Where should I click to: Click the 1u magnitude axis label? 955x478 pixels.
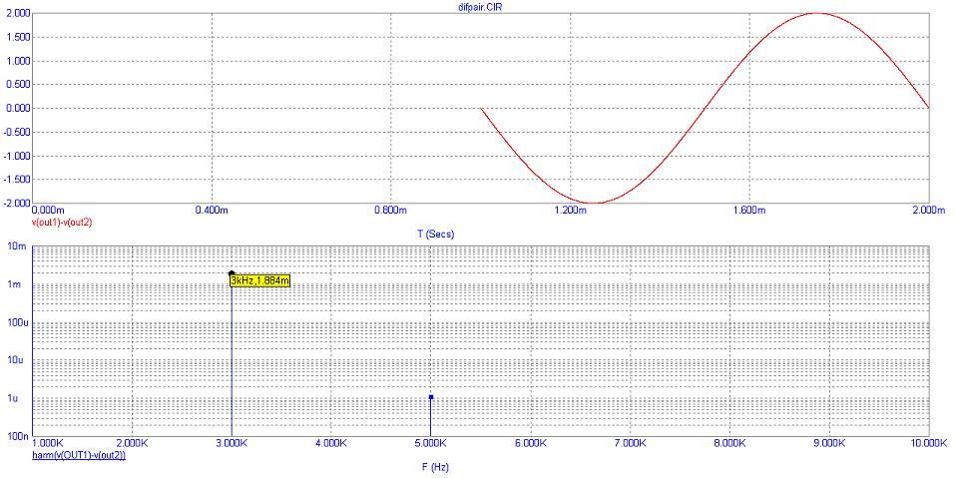click(20, 398)
